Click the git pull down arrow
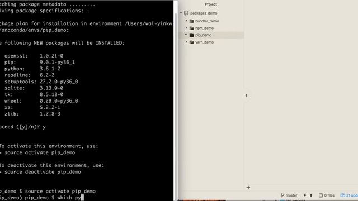 [x=305, y=195]
